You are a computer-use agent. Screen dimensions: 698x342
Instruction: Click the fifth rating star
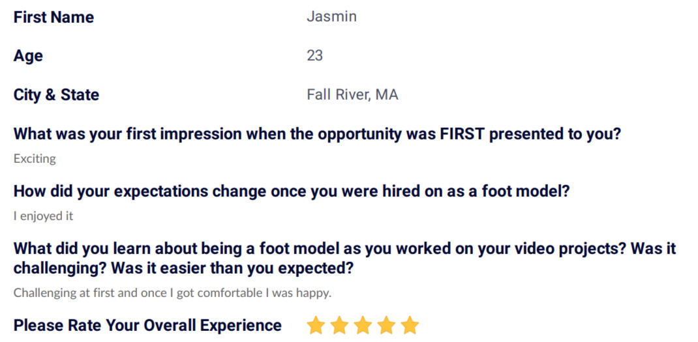click(410, 325)
